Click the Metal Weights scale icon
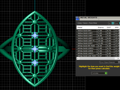 tap(77, 18)
